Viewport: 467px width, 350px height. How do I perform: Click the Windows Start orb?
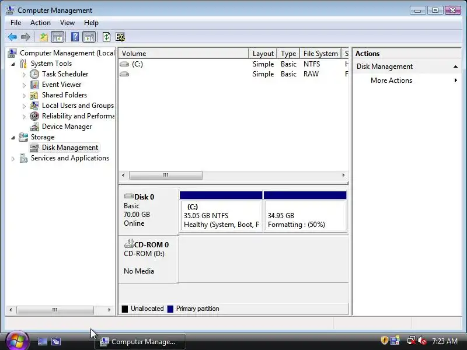[17, 341]
